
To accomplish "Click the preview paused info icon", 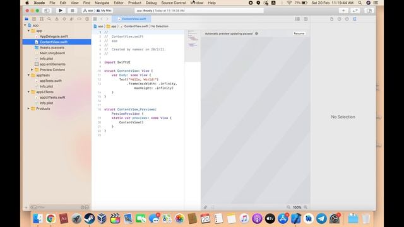I will [256, 33].
